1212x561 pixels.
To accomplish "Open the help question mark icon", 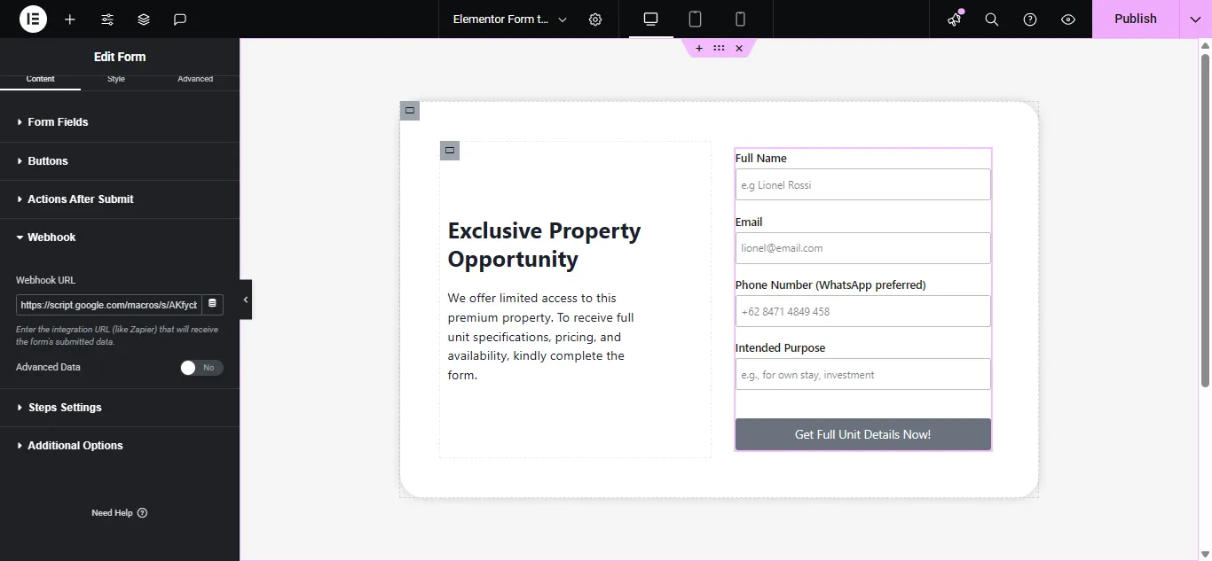I will [x=1030, y=19].
